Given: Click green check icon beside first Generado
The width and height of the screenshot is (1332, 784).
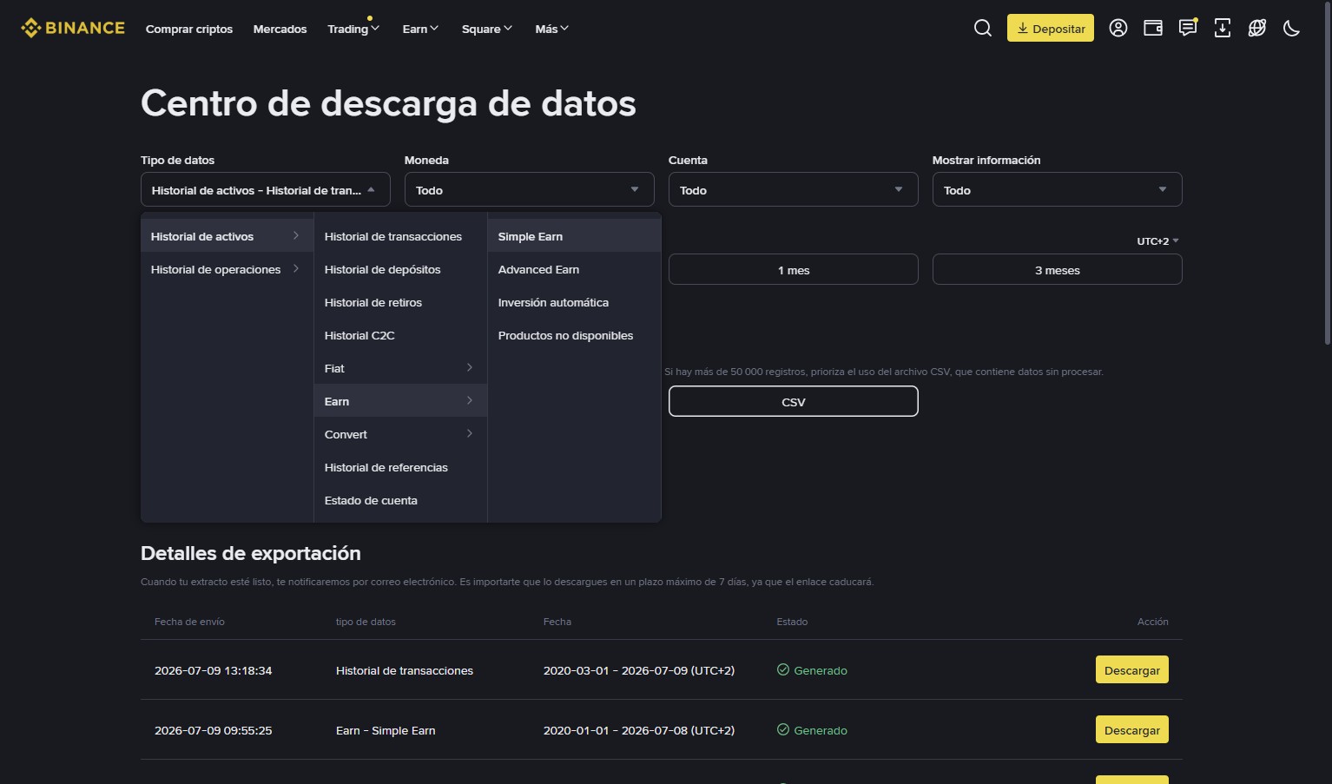Looking at the screenshot, I should pyautogui.click(x=783, y=669).
